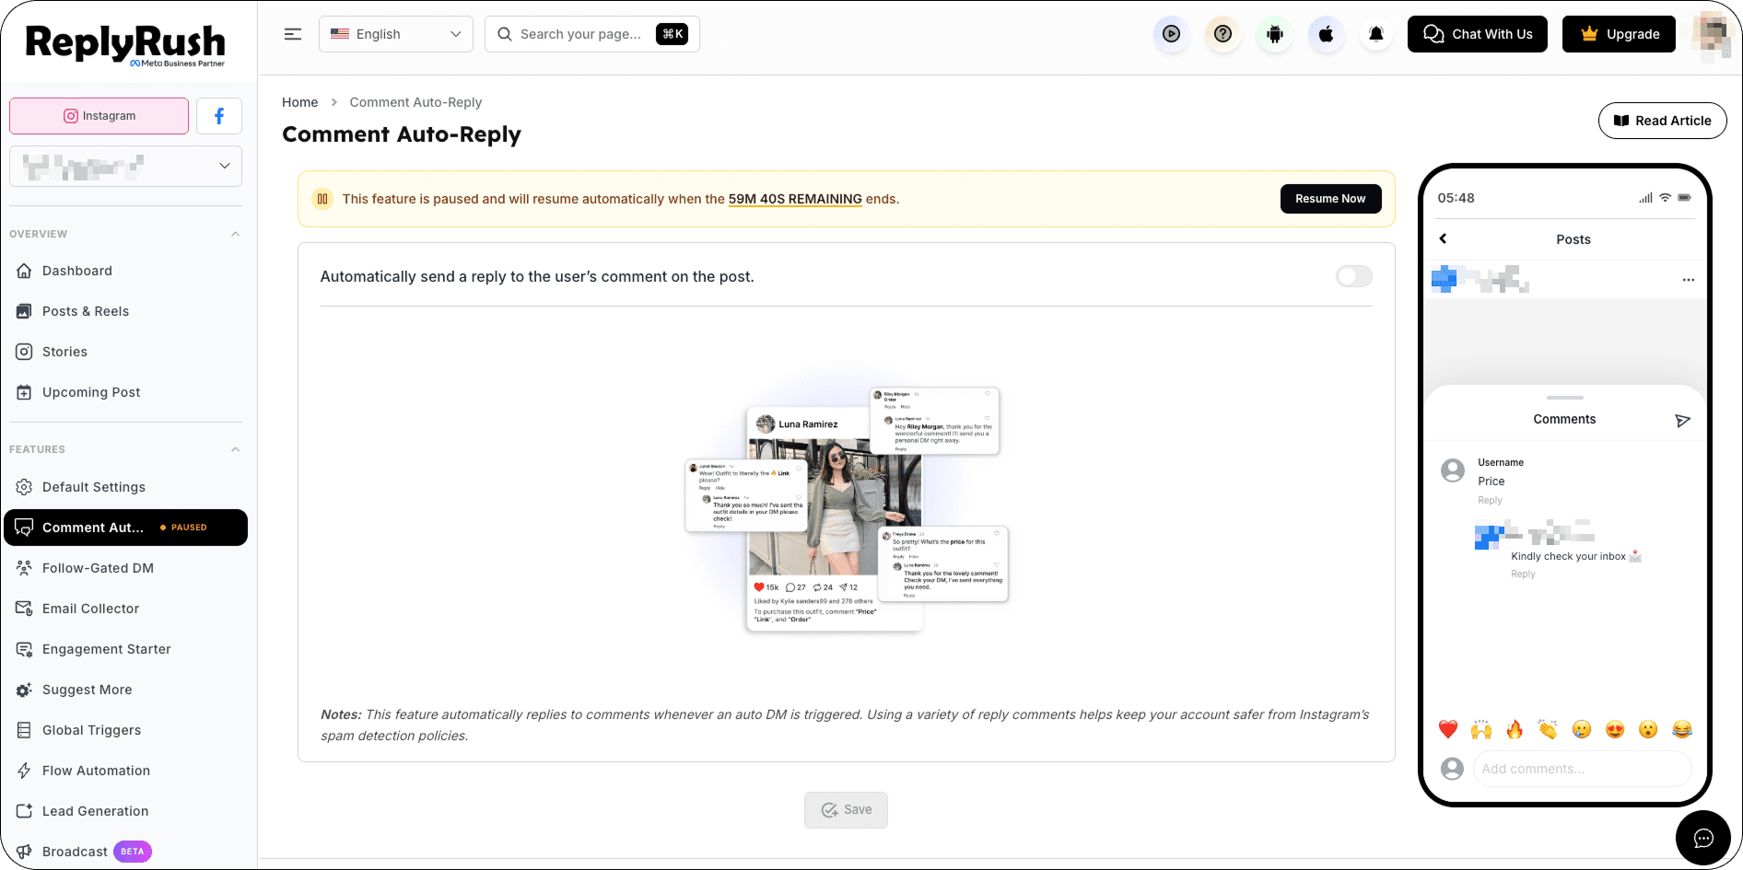Click the Upgrade button
The image size is (1743, 870).
coord(1619,34)
